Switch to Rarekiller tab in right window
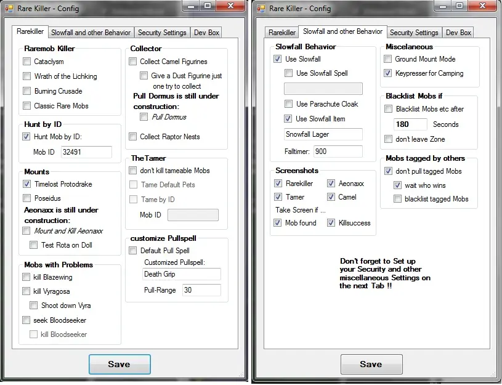Viewport: 502px width, 385px height. 281,33
